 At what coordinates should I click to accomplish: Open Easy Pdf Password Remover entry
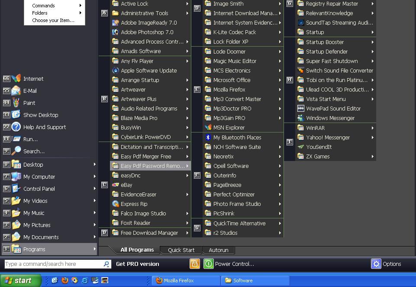click(151, 166)
